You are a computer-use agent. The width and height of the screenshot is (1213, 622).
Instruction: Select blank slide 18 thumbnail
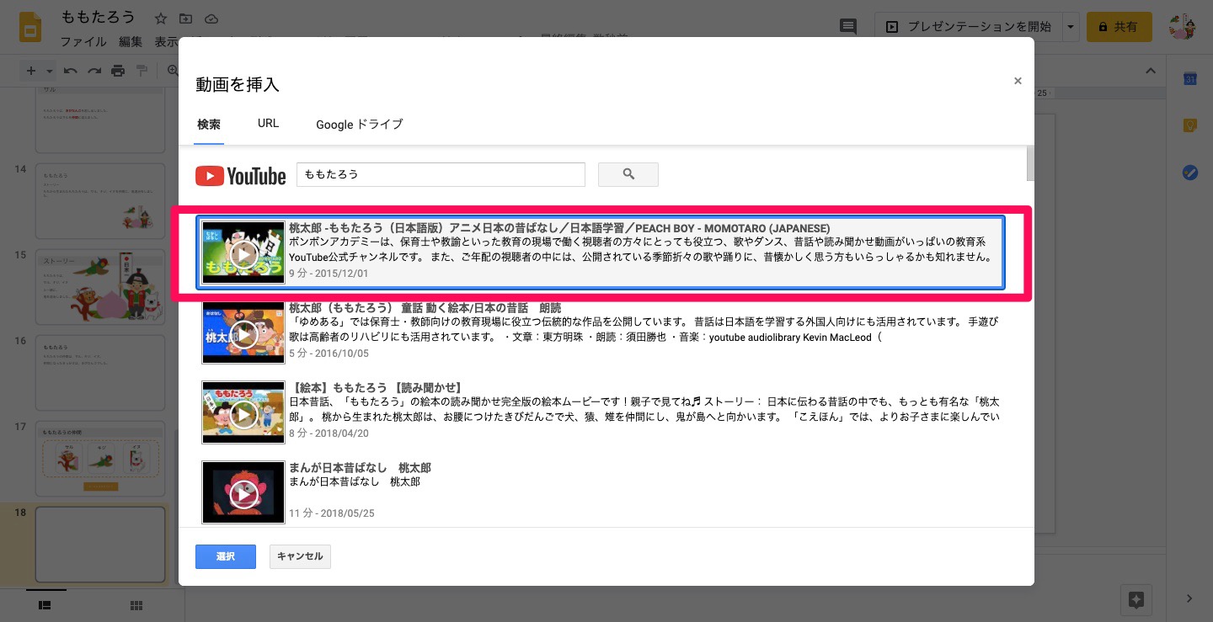[x=100, y=543]
